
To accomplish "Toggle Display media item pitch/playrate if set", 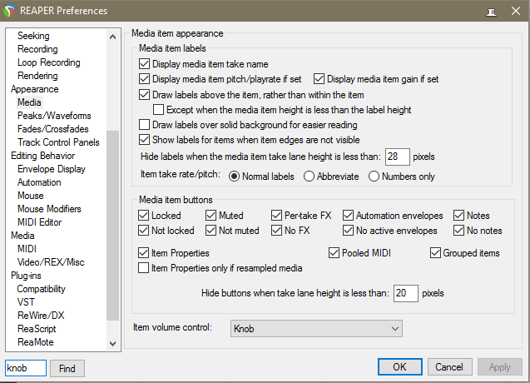I will point(144,79).
